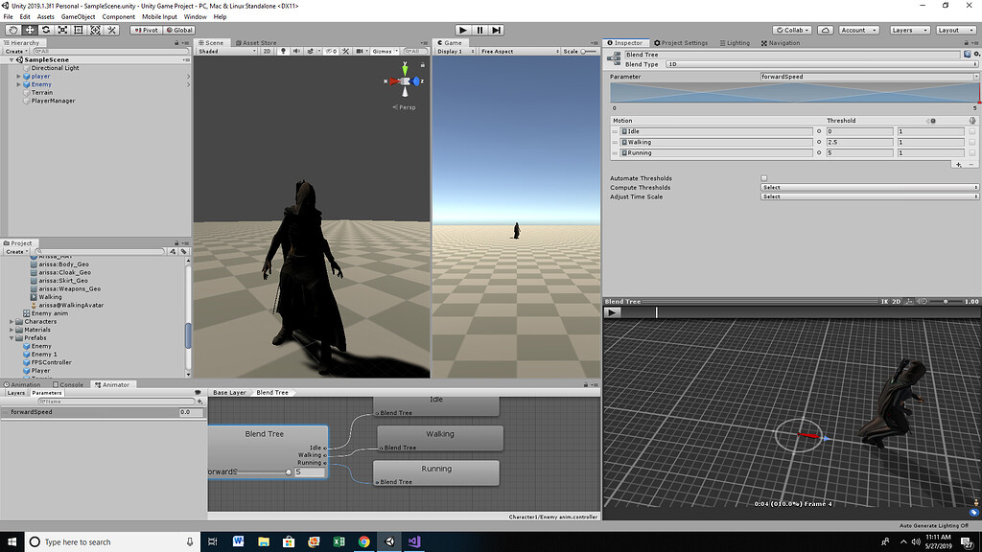The image size is (982, 552).
Task: Switch to the Base Layer tab in Animator
Action: 230,392
